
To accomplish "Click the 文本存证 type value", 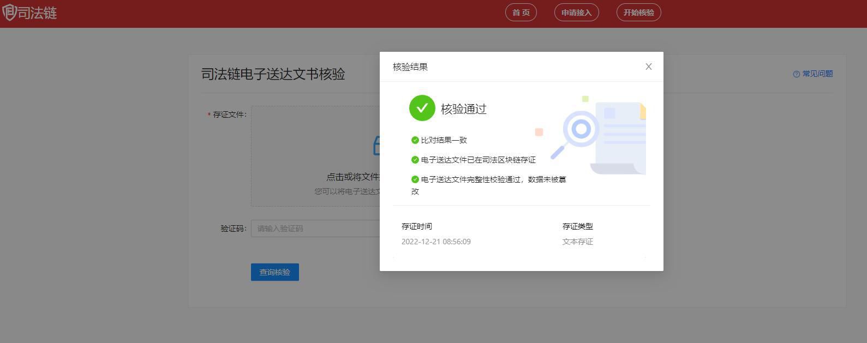I will tap(577, 242).
